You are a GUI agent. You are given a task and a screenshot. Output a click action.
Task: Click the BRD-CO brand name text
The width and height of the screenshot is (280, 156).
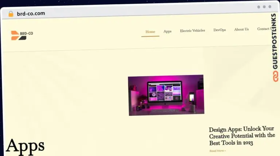point(27,33)
